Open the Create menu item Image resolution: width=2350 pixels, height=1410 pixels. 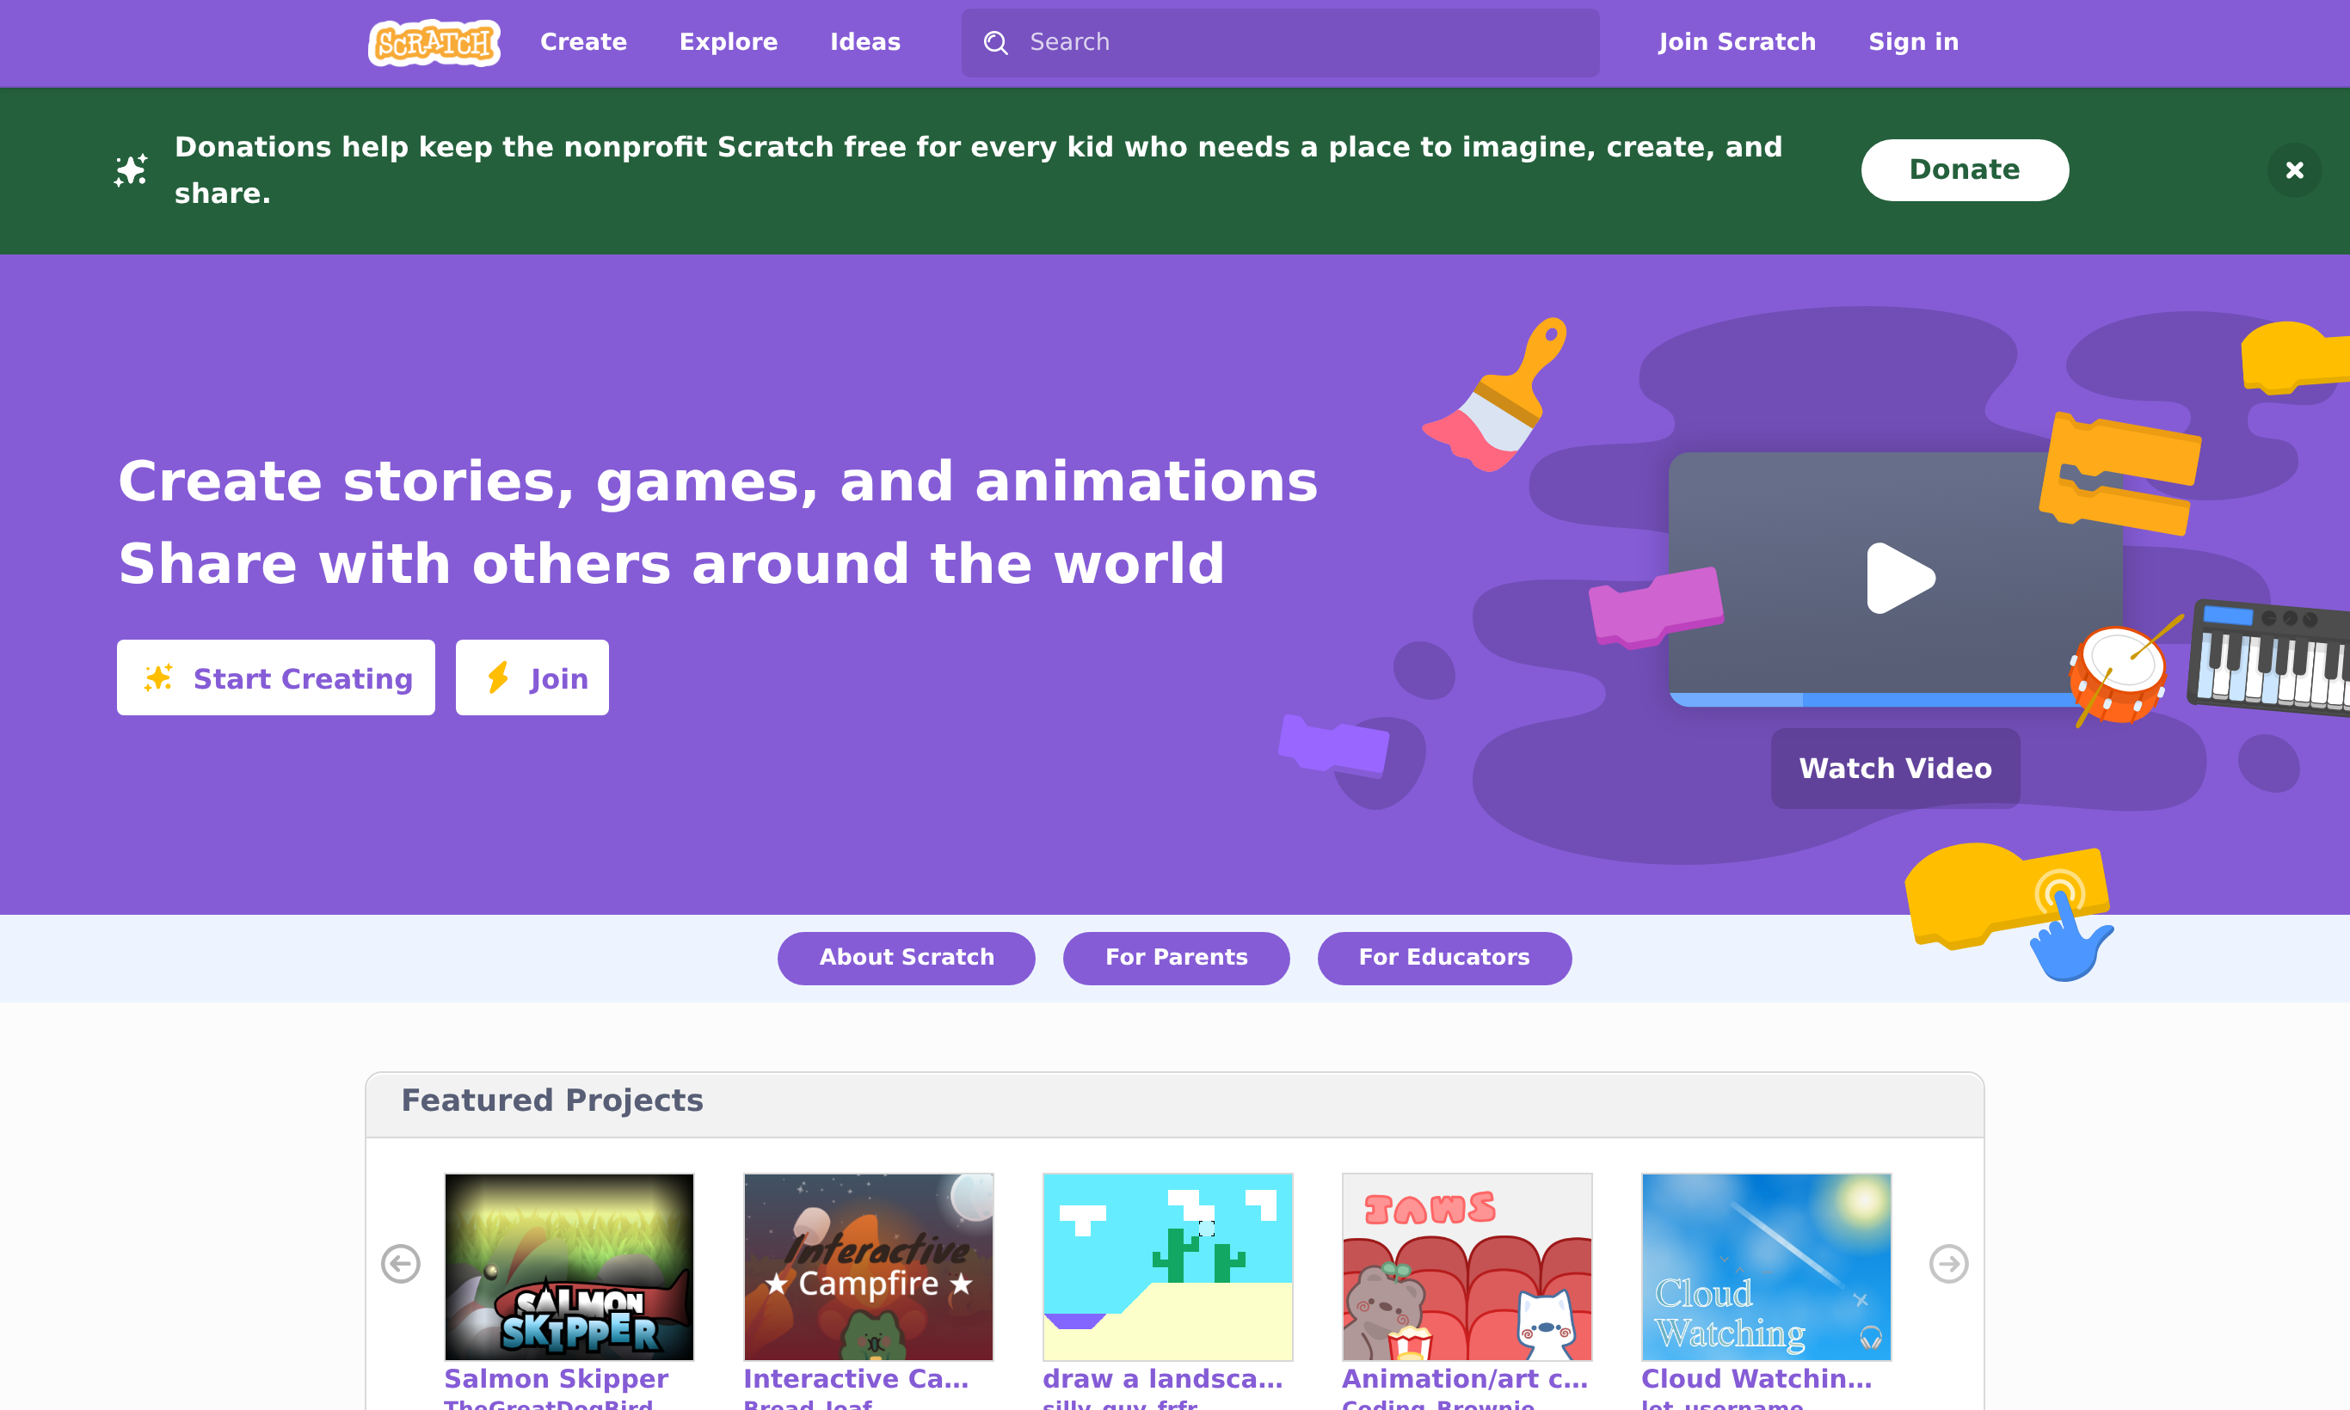click(x=584, y=43)
